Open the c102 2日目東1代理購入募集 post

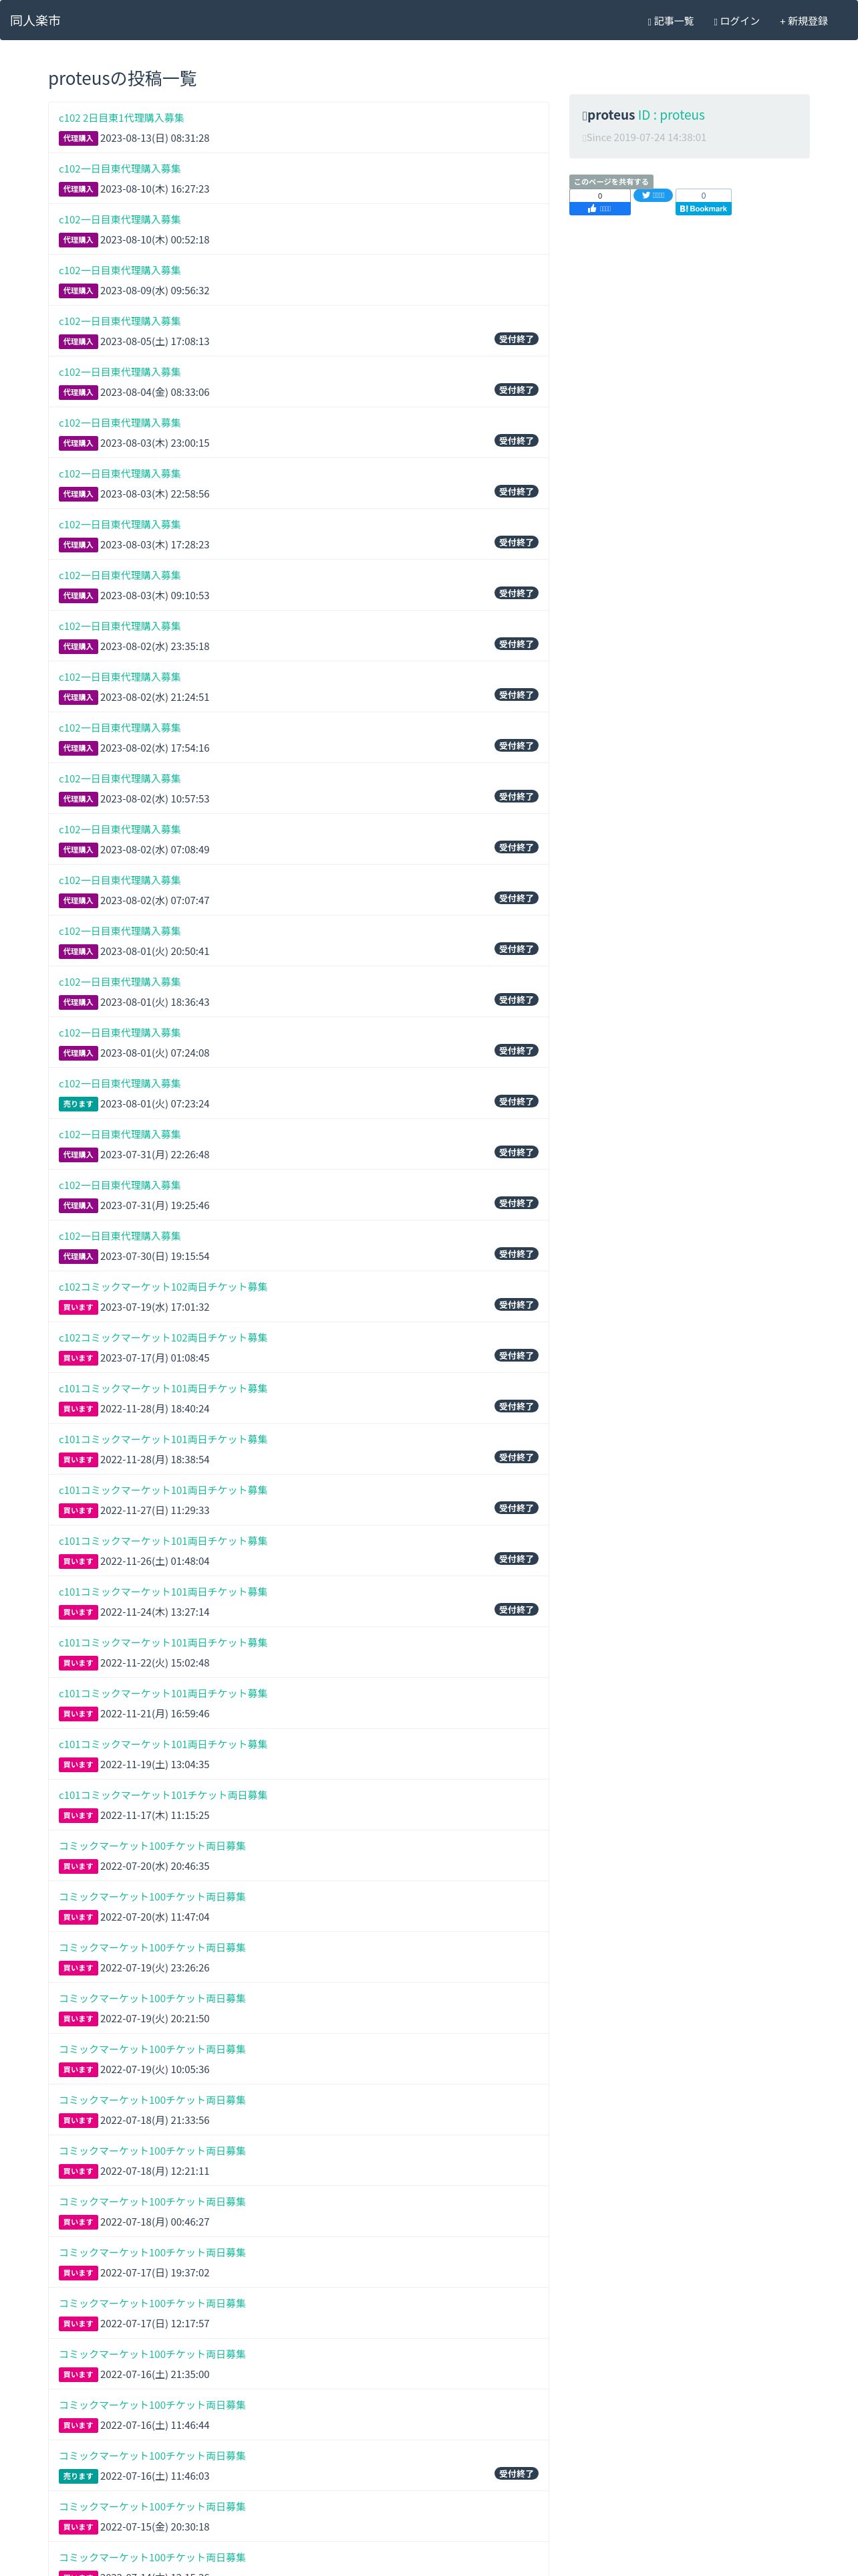(121, 118)
